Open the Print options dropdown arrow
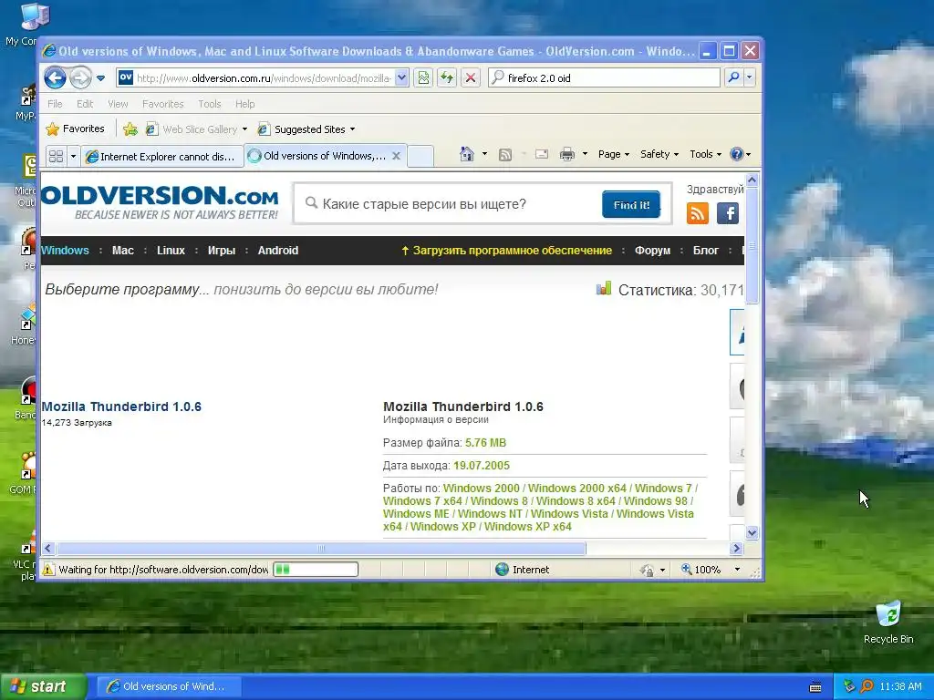This screenshot has width=934, height=700. point(585,154)
